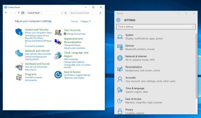Image resolution: width=201 pixels, height=118 pixels.
Task: Click the Network and Internet globe icon
Action: 19,53
